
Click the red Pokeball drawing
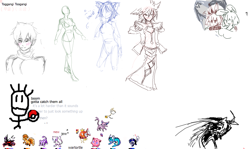point(34,116)
